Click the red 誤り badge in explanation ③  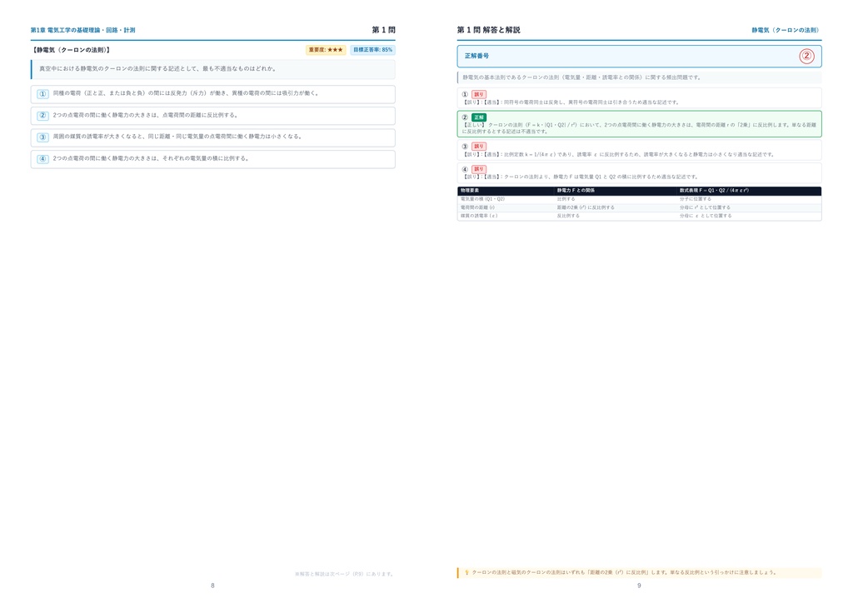(x=479, y=147)
